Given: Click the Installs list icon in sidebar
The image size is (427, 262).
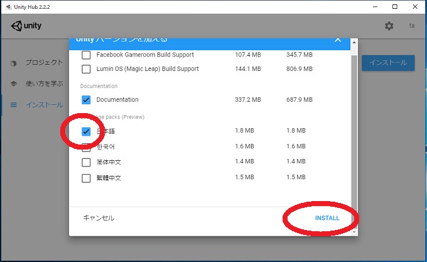Looking at the screenshot, I should 14,105.
